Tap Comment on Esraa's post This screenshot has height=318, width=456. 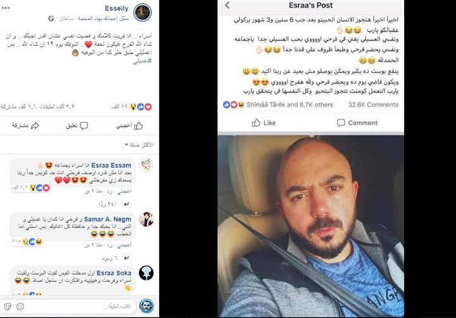click(357, 123)
